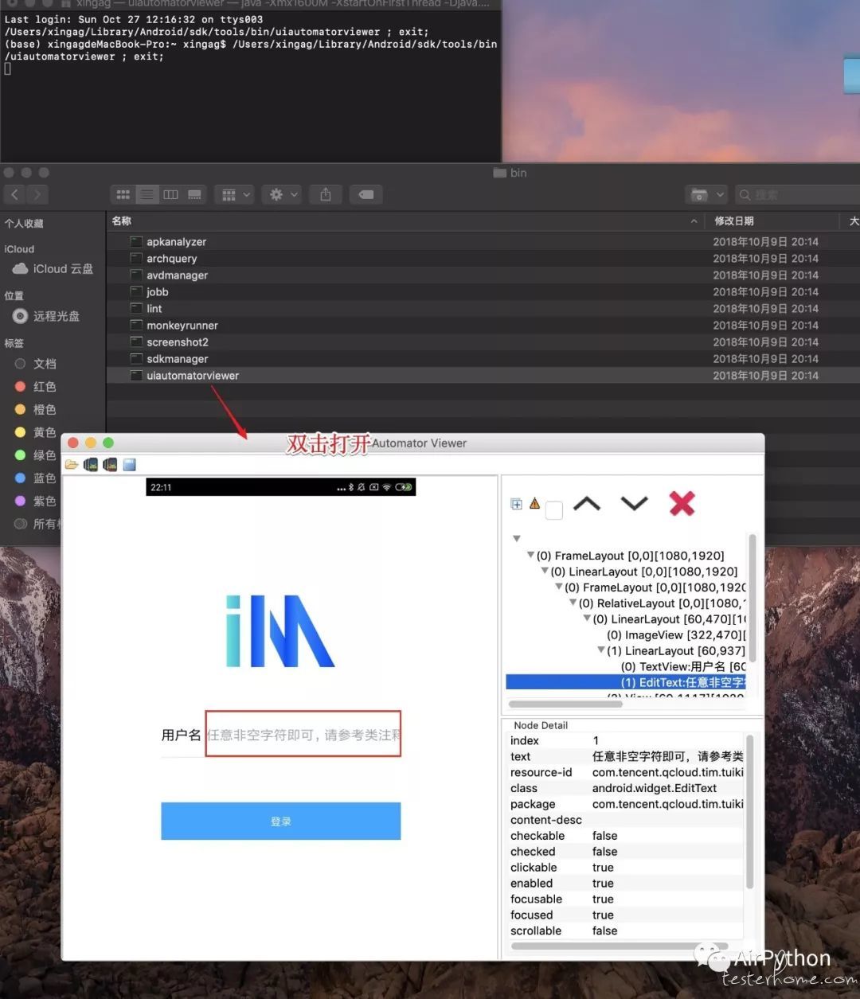Click the Save floppy disk toolbar icon
Screen dimensions: 860x999
[129, 465]
